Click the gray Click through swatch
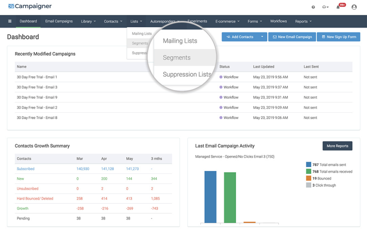 point(309,185)
